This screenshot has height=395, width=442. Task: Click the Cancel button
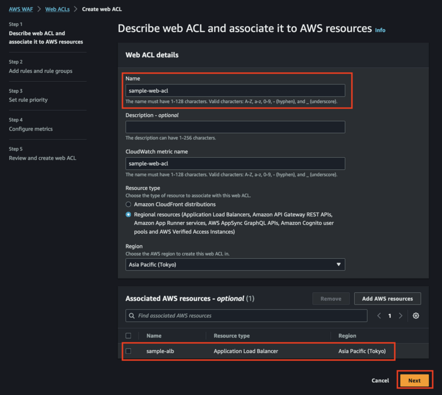[x=380, y=380]
